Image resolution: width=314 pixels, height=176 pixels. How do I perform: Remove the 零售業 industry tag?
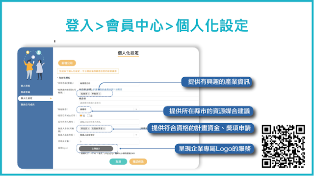pos(100,94)
